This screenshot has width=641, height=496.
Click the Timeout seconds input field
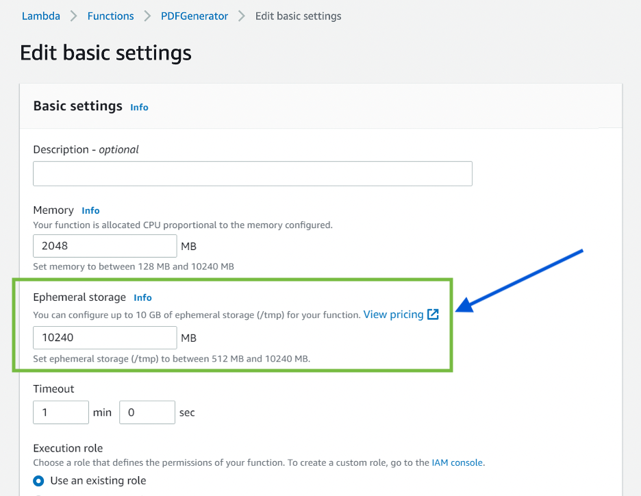pyautogui.click(x=147, y=412)
